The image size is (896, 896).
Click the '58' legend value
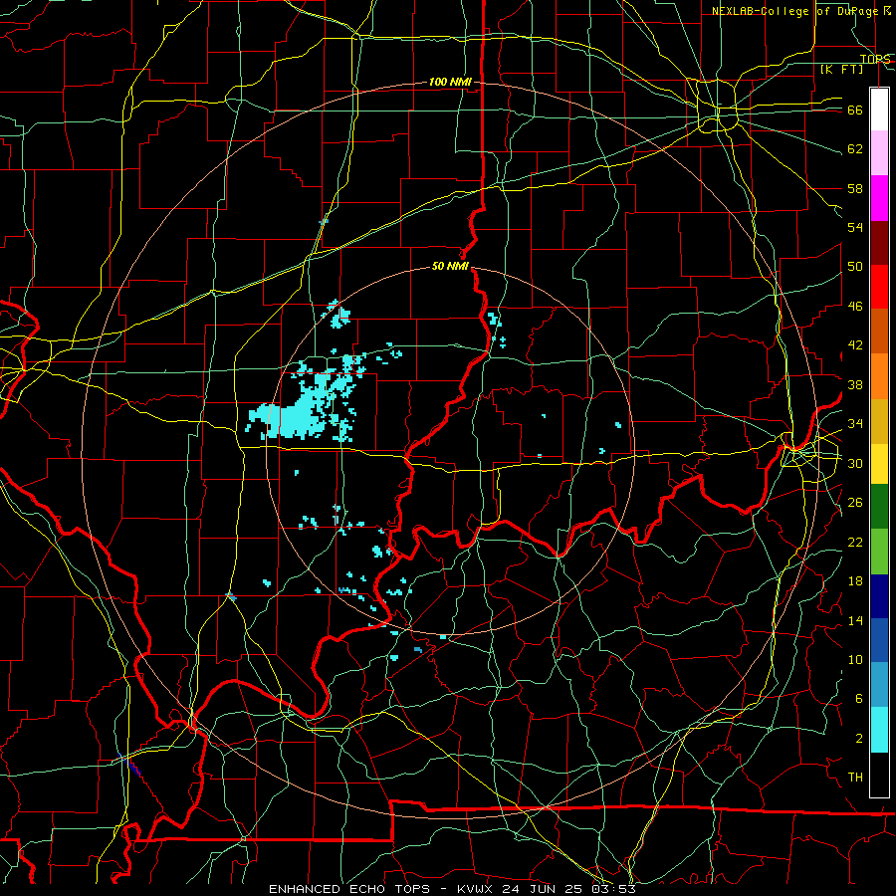tap(855, 188)
